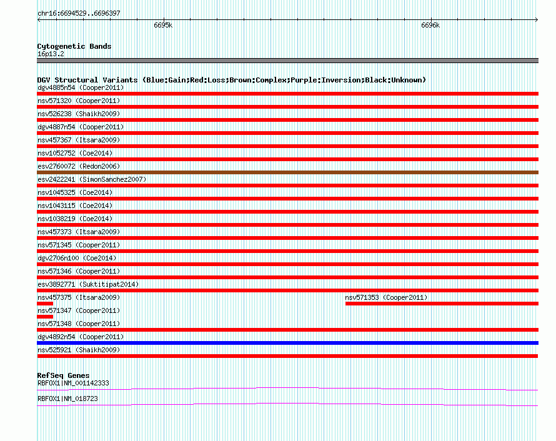Image resolution: width=556 pixels, height=441 pixels.
Task: Select the nsv457367 (Itsara2009) label
Action: pos(79,140)
